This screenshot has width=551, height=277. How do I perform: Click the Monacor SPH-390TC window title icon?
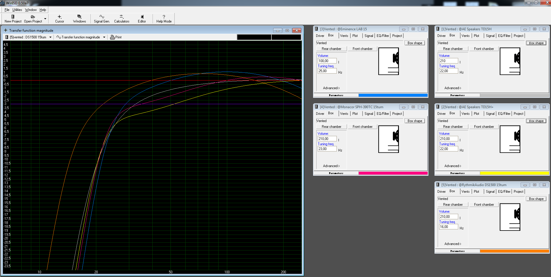(x=317, y=107)
